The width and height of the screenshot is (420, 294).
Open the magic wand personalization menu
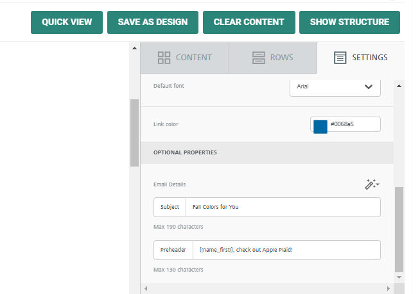[x=372, y=184]
